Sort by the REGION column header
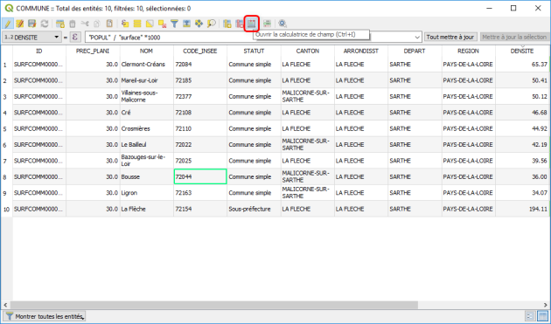This screenshot has height=324, width=551. [x=468, y=51]
